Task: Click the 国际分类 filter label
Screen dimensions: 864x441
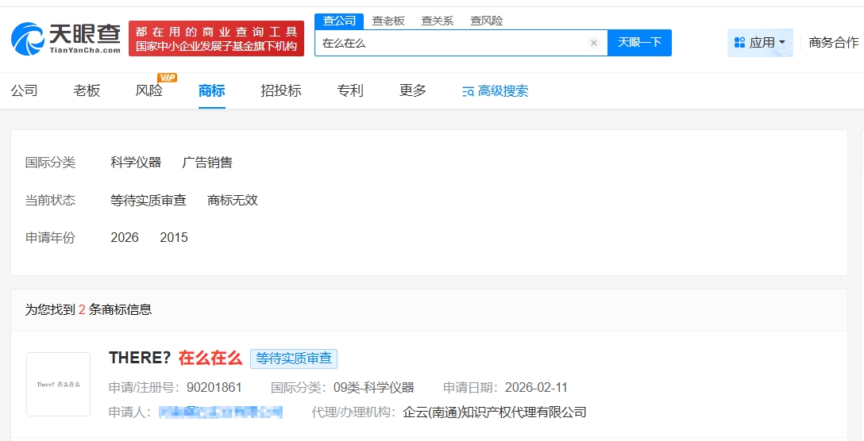Action: (x=50, y=163)
